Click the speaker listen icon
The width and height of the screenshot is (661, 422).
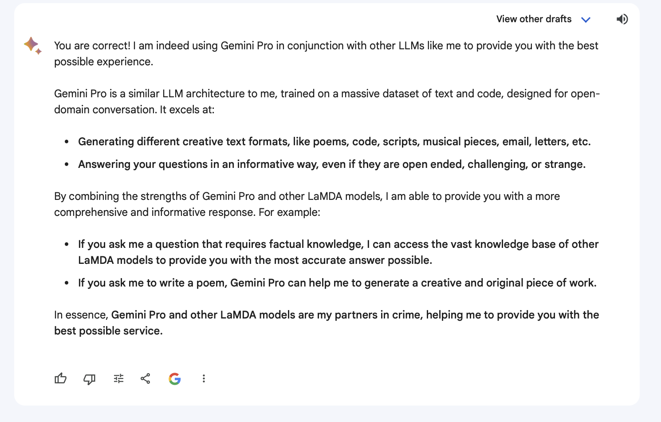click(622, 19)
